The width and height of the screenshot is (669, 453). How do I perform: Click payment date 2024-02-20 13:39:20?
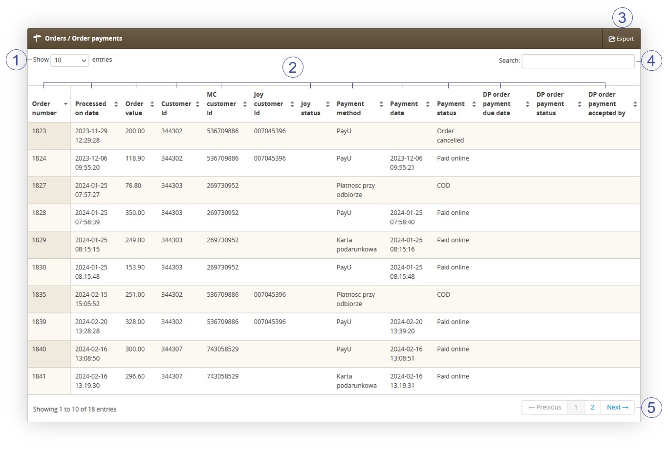coord(406,327)
